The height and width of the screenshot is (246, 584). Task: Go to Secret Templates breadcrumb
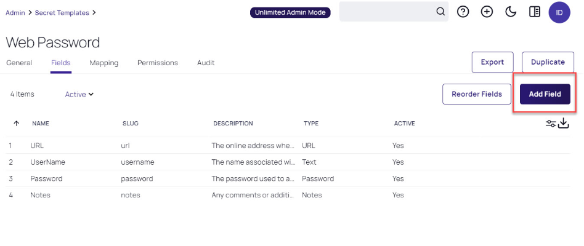click(x=62, y=12)
